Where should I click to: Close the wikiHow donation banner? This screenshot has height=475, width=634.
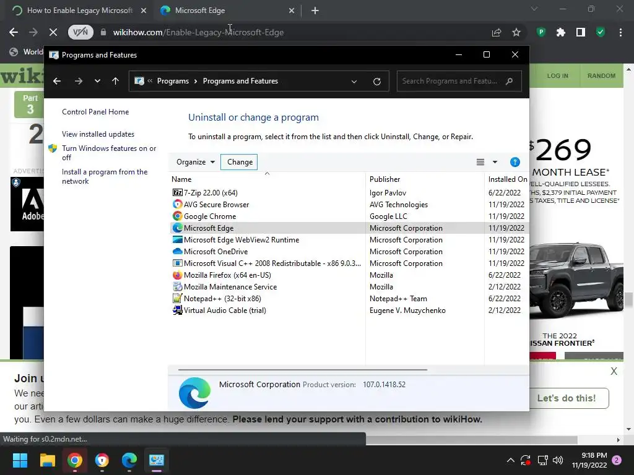[x=614, y=371]
